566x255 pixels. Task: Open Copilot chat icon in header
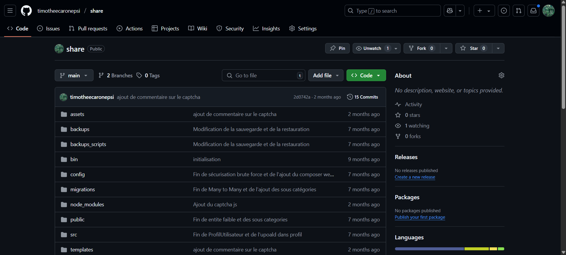click(x=450, y=11)
